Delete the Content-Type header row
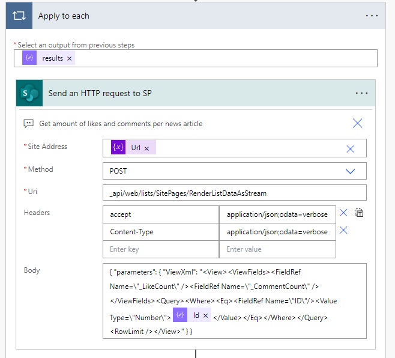Viewport: 395px width, 358px height. (x=343, y=230)
